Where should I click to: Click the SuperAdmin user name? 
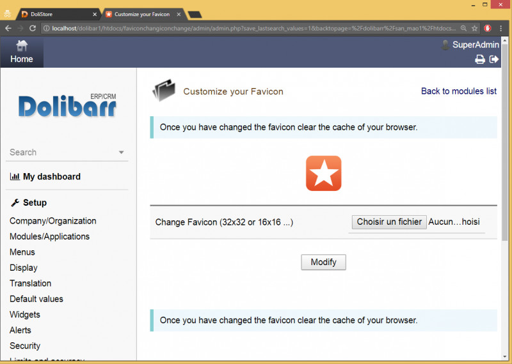coord(476,45)
